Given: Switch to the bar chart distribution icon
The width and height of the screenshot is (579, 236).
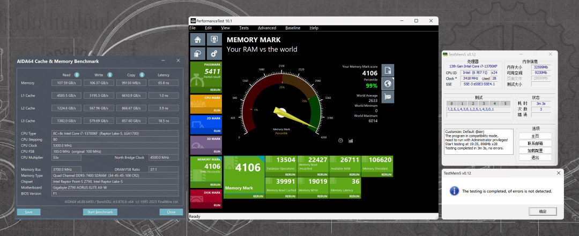Looking at the screenshot, I should (351, 140).
